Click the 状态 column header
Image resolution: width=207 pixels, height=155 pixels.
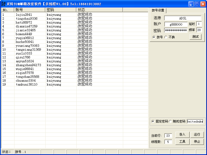click(99, 10)
